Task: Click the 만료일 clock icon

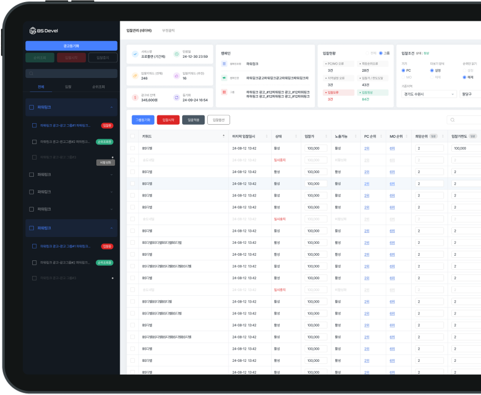Action: (176, 54)
